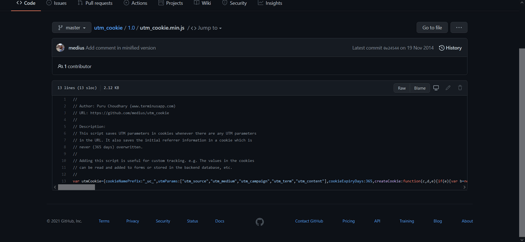Click the GitHub octocat logo in footer
The height and width of the screenshot is (242, 525).
(260, 221)
